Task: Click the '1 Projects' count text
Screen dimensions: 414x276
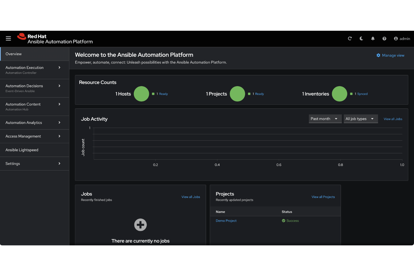Action: click(216, 94)
